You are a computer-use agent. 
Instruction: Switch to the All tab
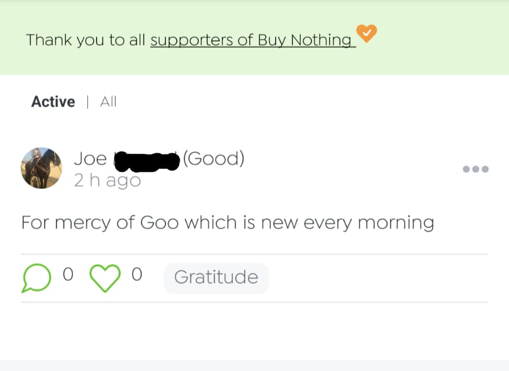(x=108, y=102)
